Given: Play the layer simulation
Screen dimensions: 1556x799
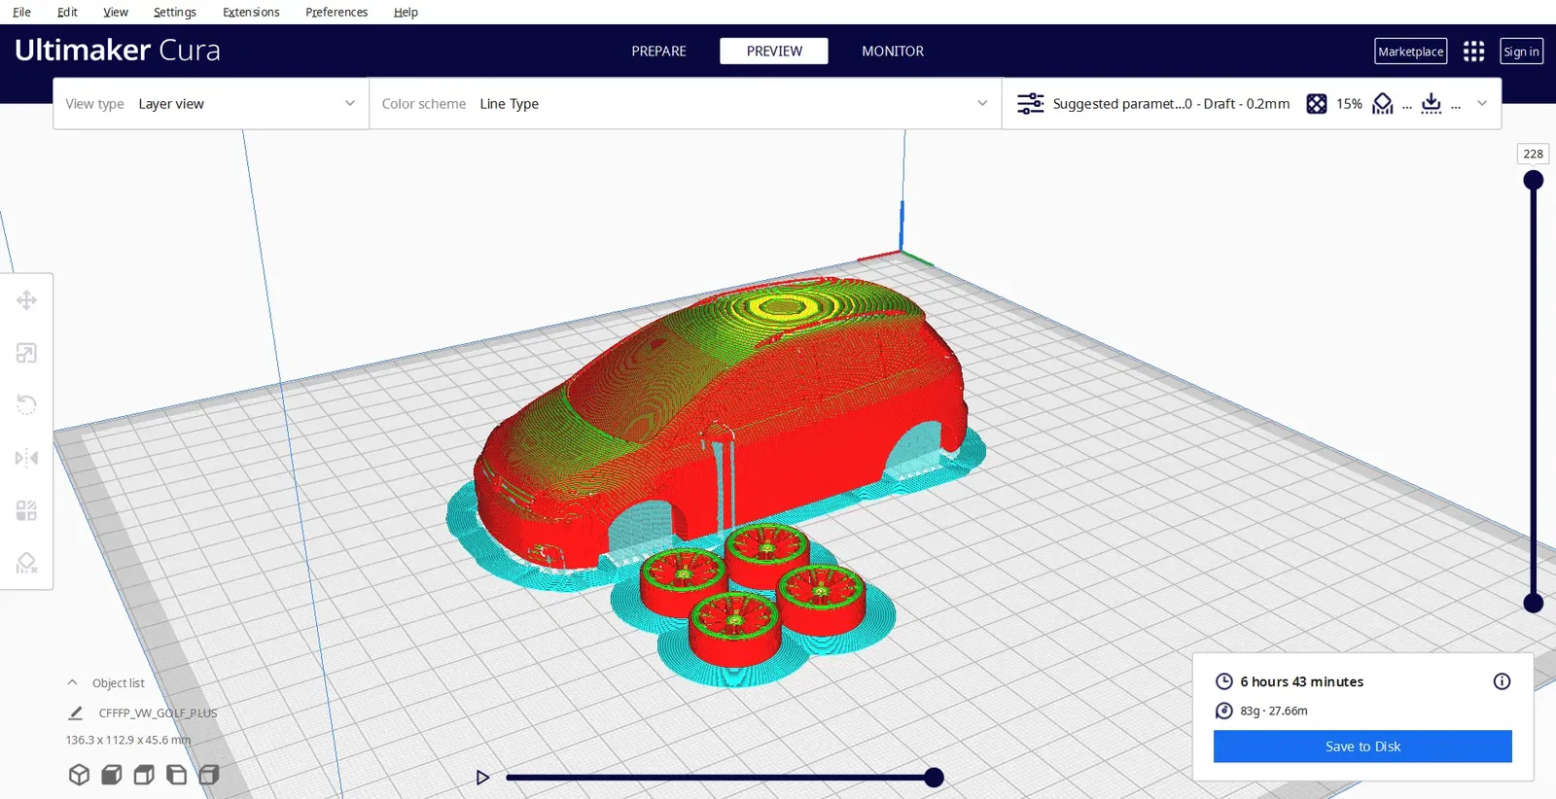Looking at the screenshot, I should [482, 778].
